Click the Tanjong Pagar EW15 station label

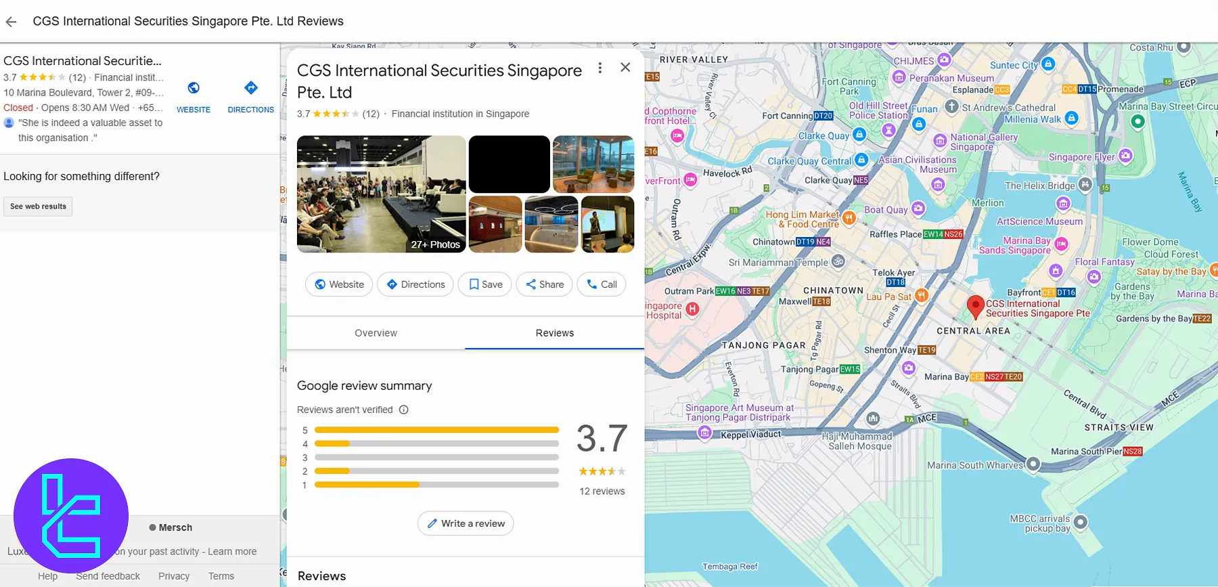pos(821,369)
